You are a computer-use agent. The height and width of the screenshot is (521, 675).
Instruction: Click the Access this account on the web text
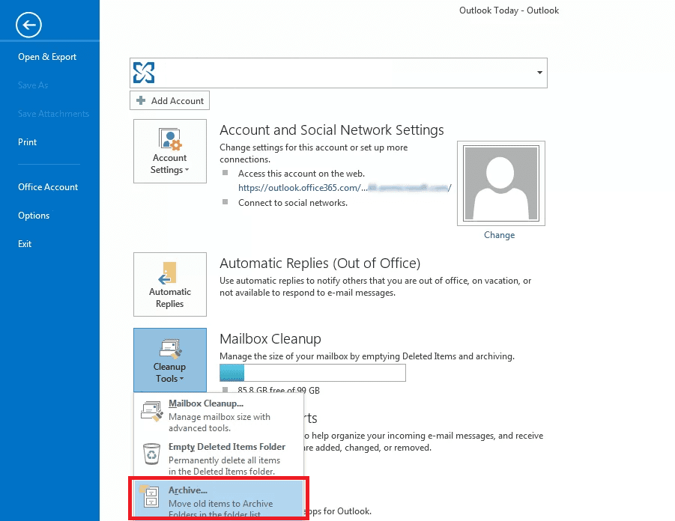[301, 174]
